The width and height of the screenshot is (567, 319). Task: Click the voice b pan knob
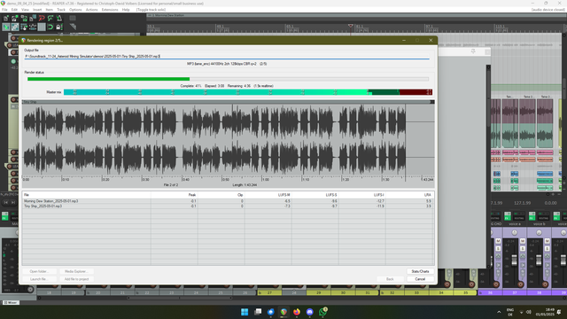tap(539, 232)
